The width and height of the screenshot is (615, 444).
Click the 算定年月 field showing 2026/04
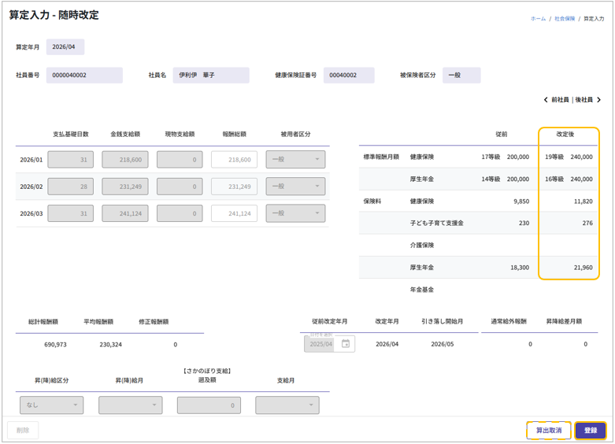click(65, 47)
